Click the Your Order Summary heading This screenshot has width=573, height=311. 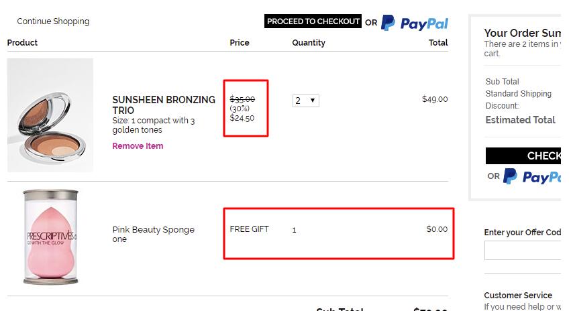[522, 33]
